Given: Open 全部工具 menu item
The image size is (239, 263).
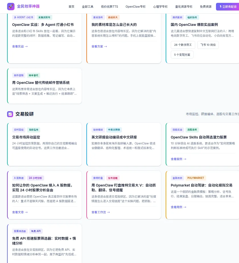Looking at the screenshot, I should pos(88,7).
